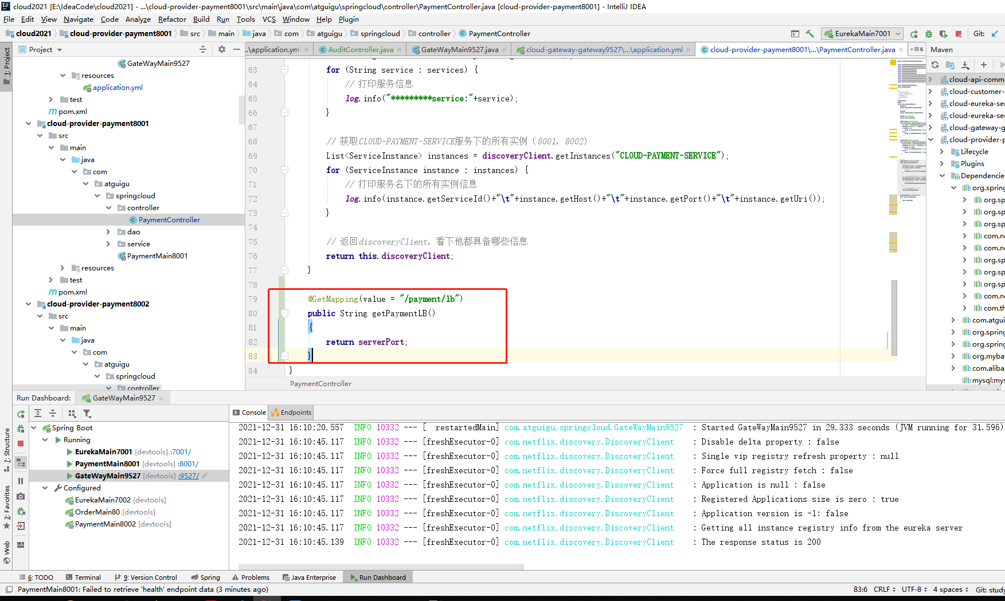This screenshot has height=601, width=1005.
Task: Collapse Configured node in Run Dashboard
Action: coord(45,488)
